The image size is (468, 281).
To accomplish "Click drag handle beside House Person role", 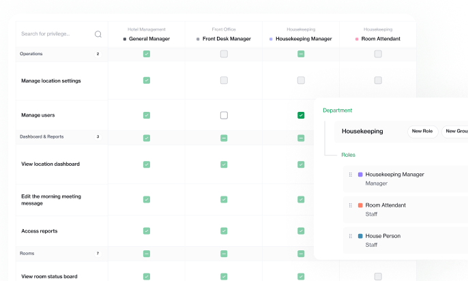I will tap(351, 236).
